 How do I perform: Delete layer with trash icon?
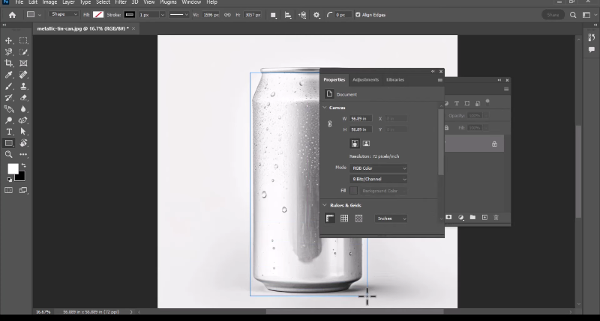point(496,217)
